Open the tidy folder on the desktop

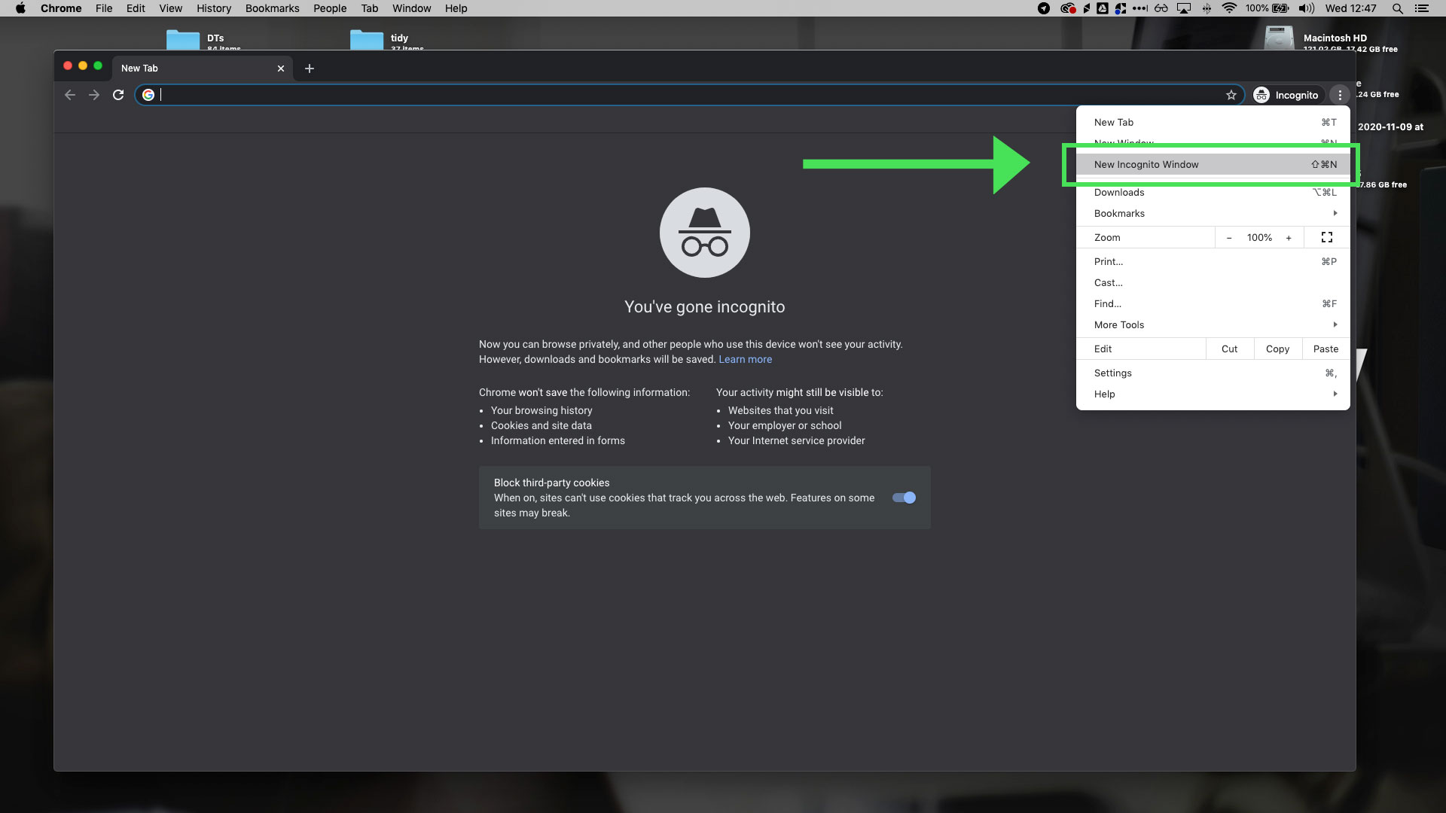click(367, 40)
